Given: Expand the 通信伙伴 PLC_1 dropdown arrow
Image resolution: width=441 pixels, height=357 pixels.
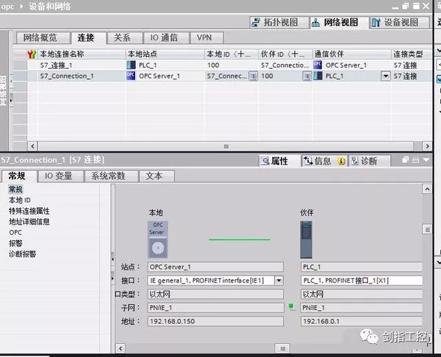Looking at the screenshot, I should tap(385, 76).
